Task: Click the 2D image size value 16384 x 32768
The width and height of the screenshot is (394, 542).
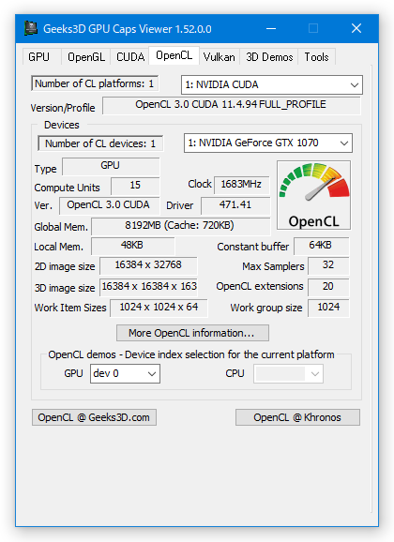Action: 148,265
